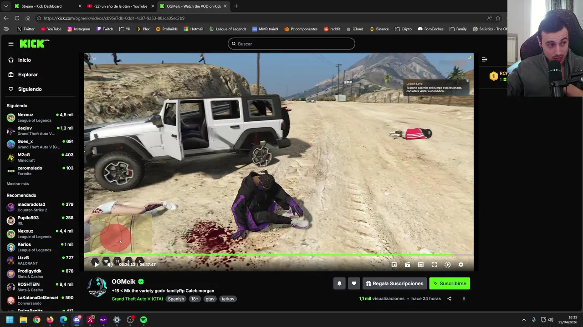Image resolution: width=583 pixels, height=327 pixels.
Task: Open the browser tab list dropdown
Action: (x=5, y=6)
